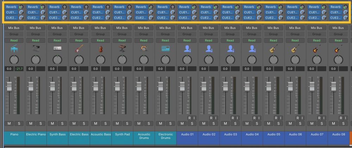Open the Read automation menu on Synth Pad

[122, 40]
